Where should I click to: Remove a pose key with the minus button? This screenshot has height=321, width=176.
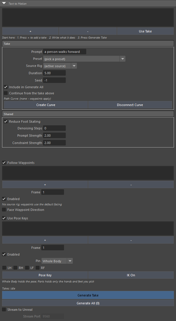(131, 240)
